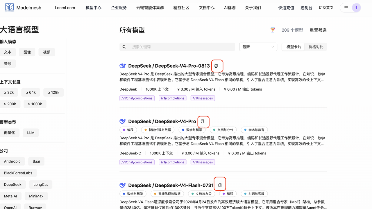The height and width of the screenshot is (209, 372).
Task: Click the Modelmesh logo icon
Action: tap(9, 8)
